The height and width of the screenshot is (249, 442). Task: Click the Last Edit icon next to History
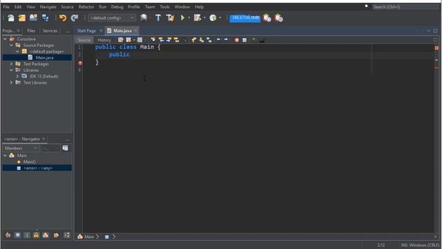pyautogui.click(x=121, y=40)
